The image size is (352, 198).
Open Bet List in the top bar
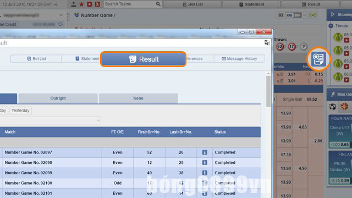(x=193, y=4)
